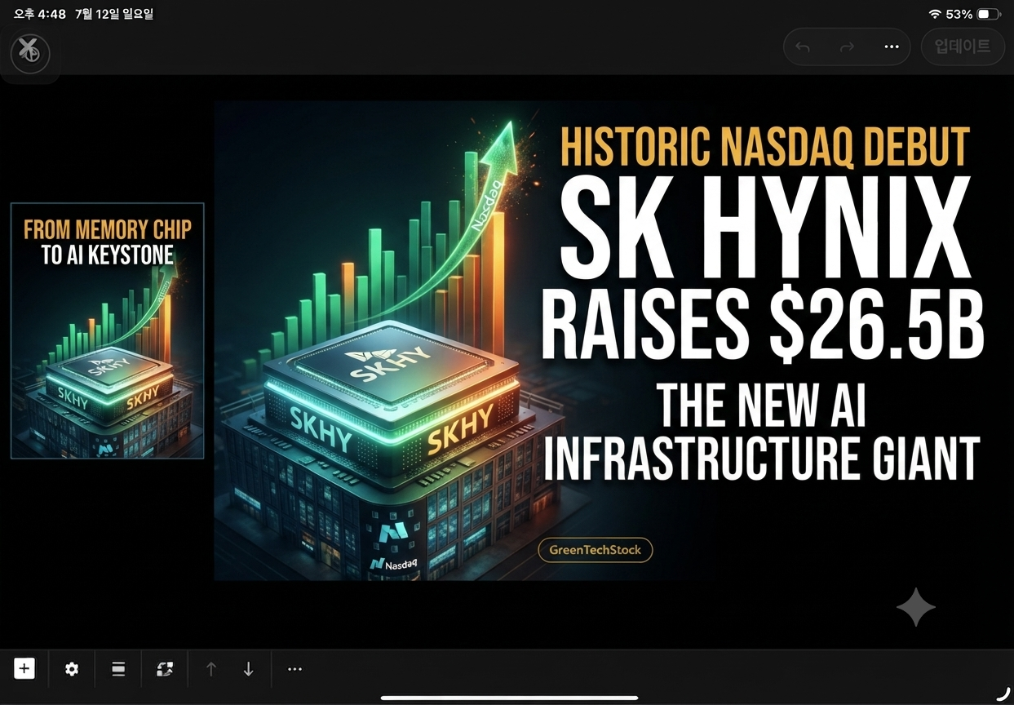Redo the last action
The image size is (1014, 705).
point(847,47)
